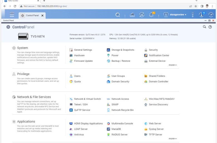Open TFTP Server

[153, 135]
